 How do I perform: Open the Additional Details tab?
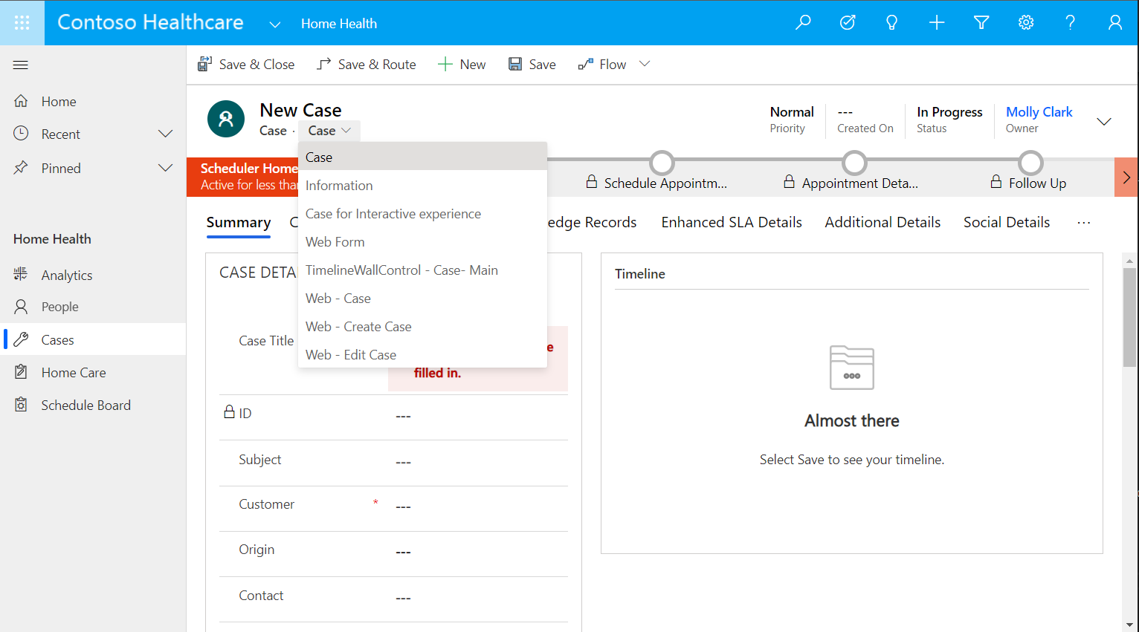(x=883, y=222)
